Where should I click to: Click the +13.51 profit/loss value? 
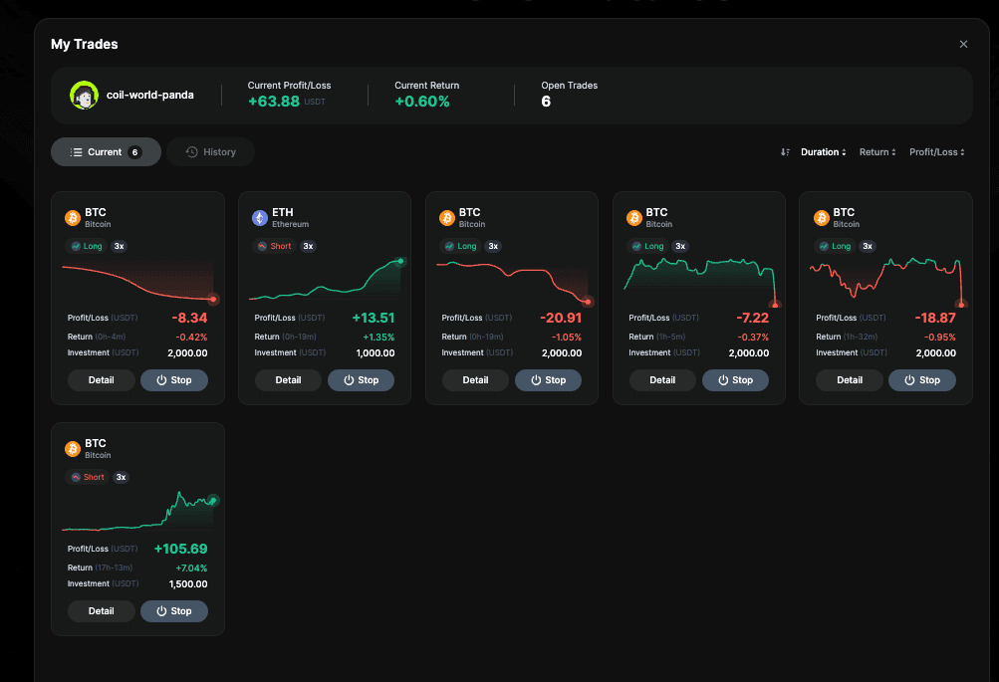(374, 318)
